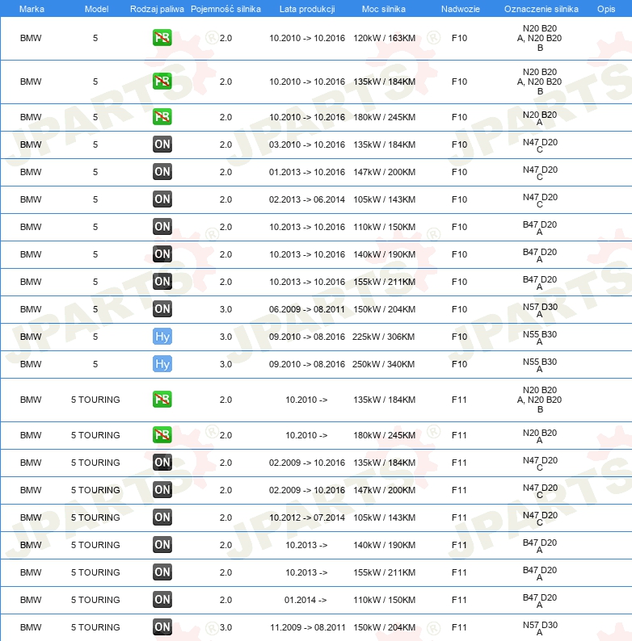Select the 3.0 capacity in the 225kW / 306KM row
632x641 pixels.
[x=225, y=337]
